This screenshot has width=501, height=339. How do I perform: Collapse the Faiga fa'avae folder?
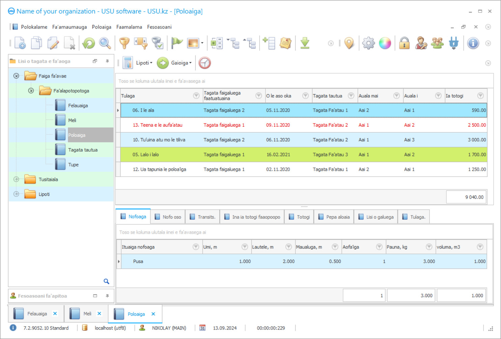coord(16,76)
